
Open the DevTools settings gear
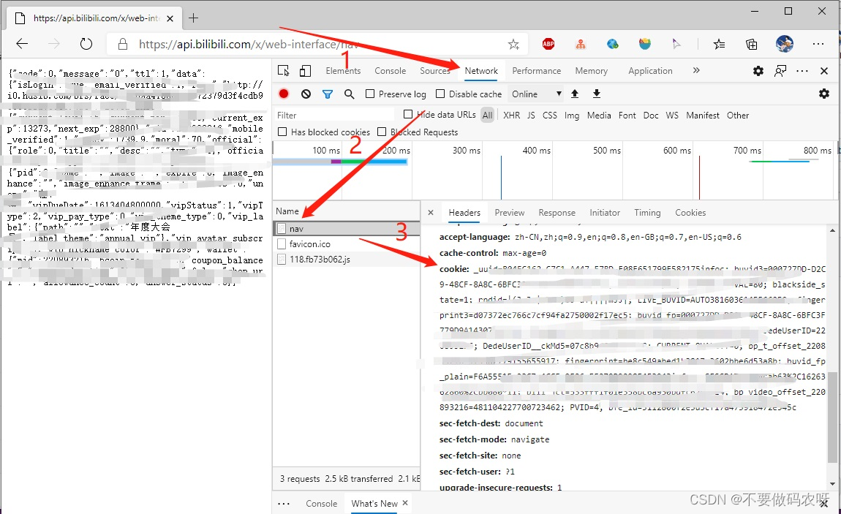(758, 70)
